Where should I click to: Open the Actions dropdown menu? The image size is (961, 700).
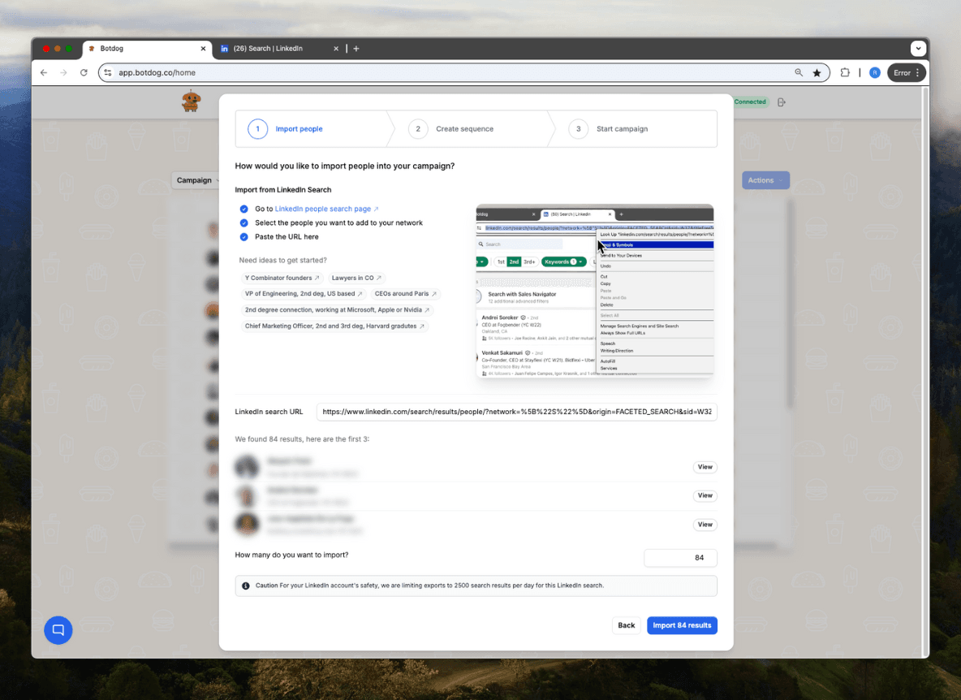click(765, 180)
